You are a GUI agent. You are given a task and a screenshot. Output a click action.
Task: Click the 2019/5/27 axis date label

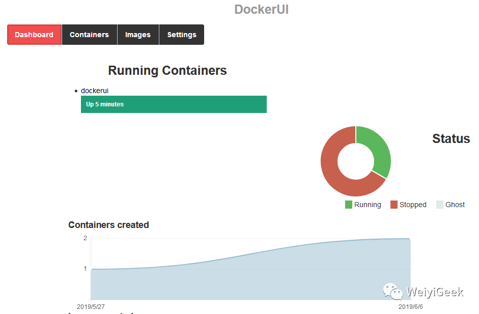[91, 307]
